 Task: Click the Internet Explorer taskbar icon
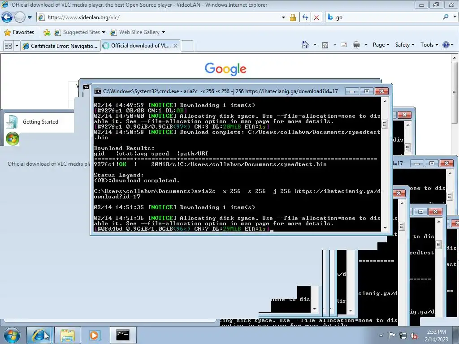[x=39, y=335]
